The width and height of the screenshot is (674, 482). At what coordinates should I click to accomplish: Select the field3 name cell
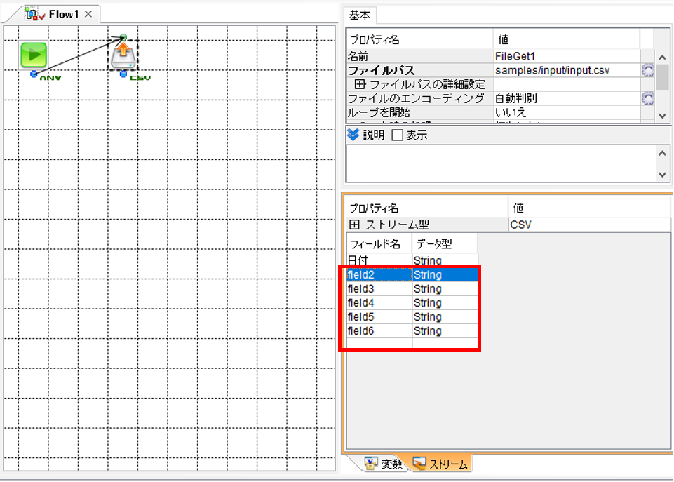pyautogui.click(x=379, y=289)
